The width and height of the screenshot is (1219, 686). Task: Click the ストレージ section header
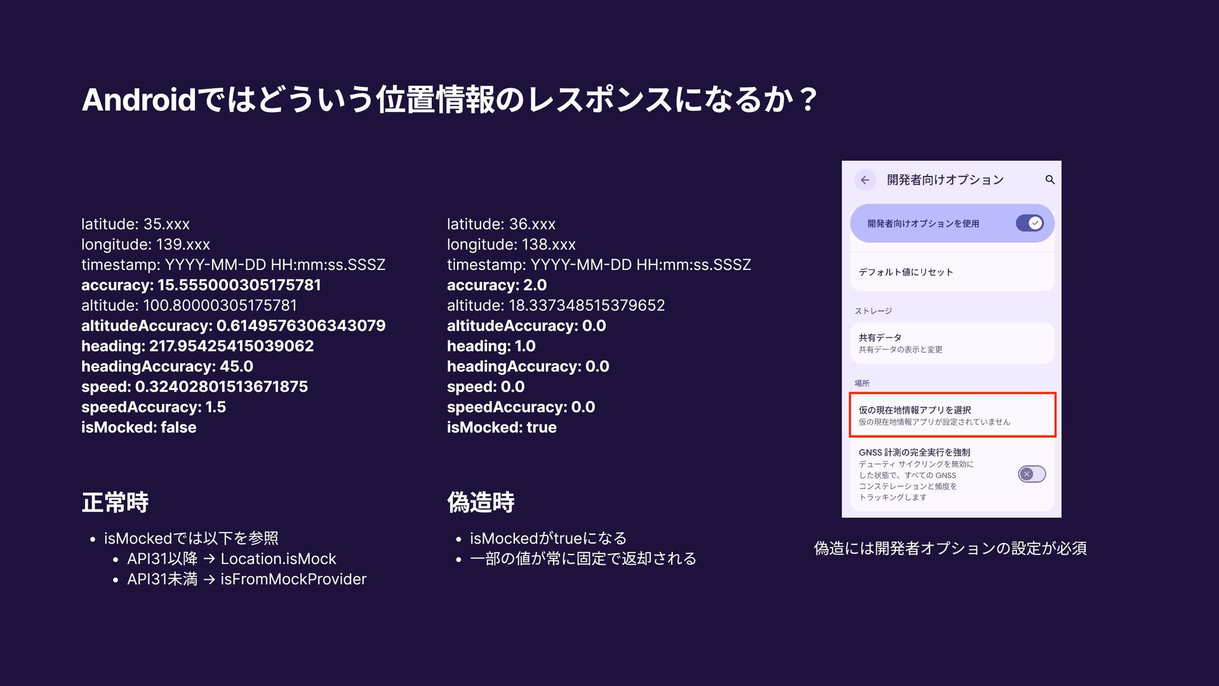[873, 311]
